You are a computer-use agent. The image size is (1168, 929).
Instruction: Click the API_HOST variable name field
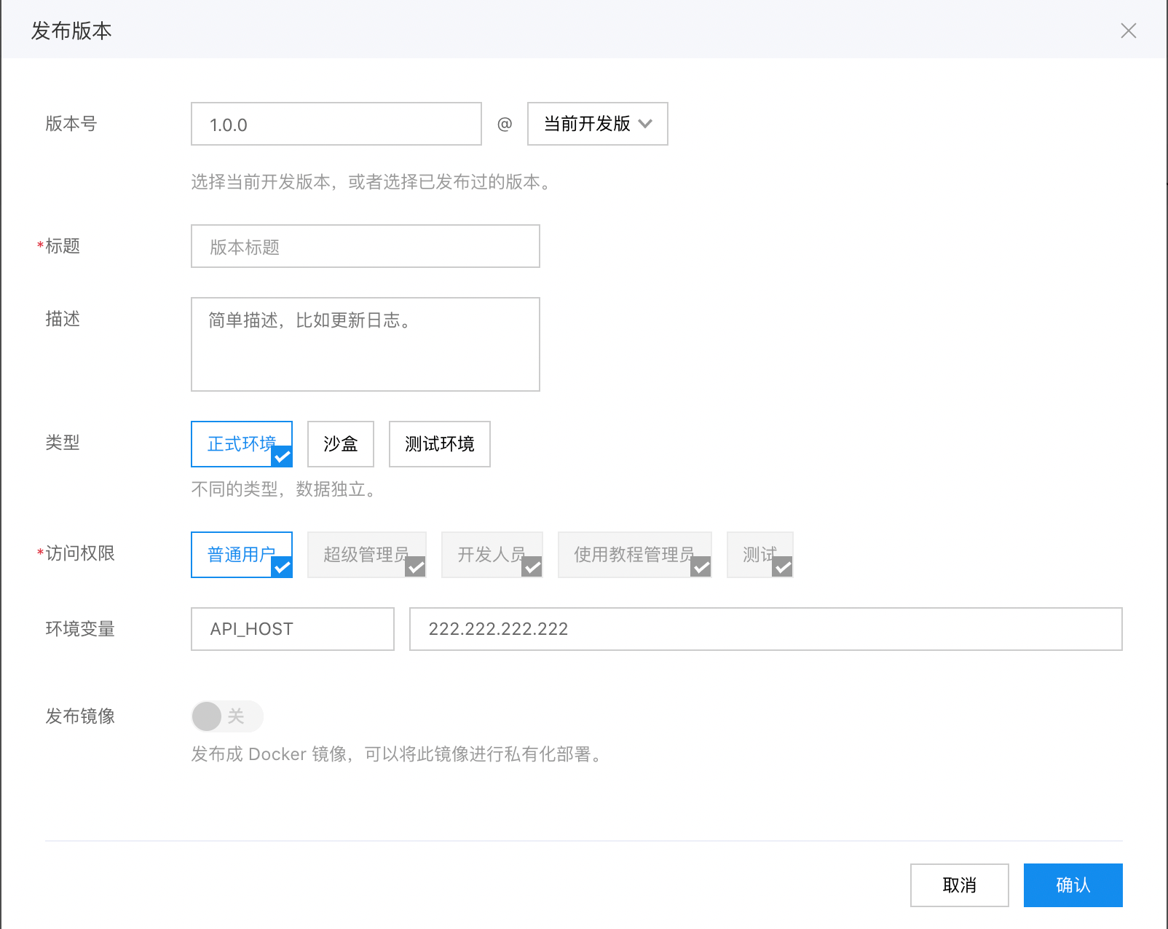(292, 629)
